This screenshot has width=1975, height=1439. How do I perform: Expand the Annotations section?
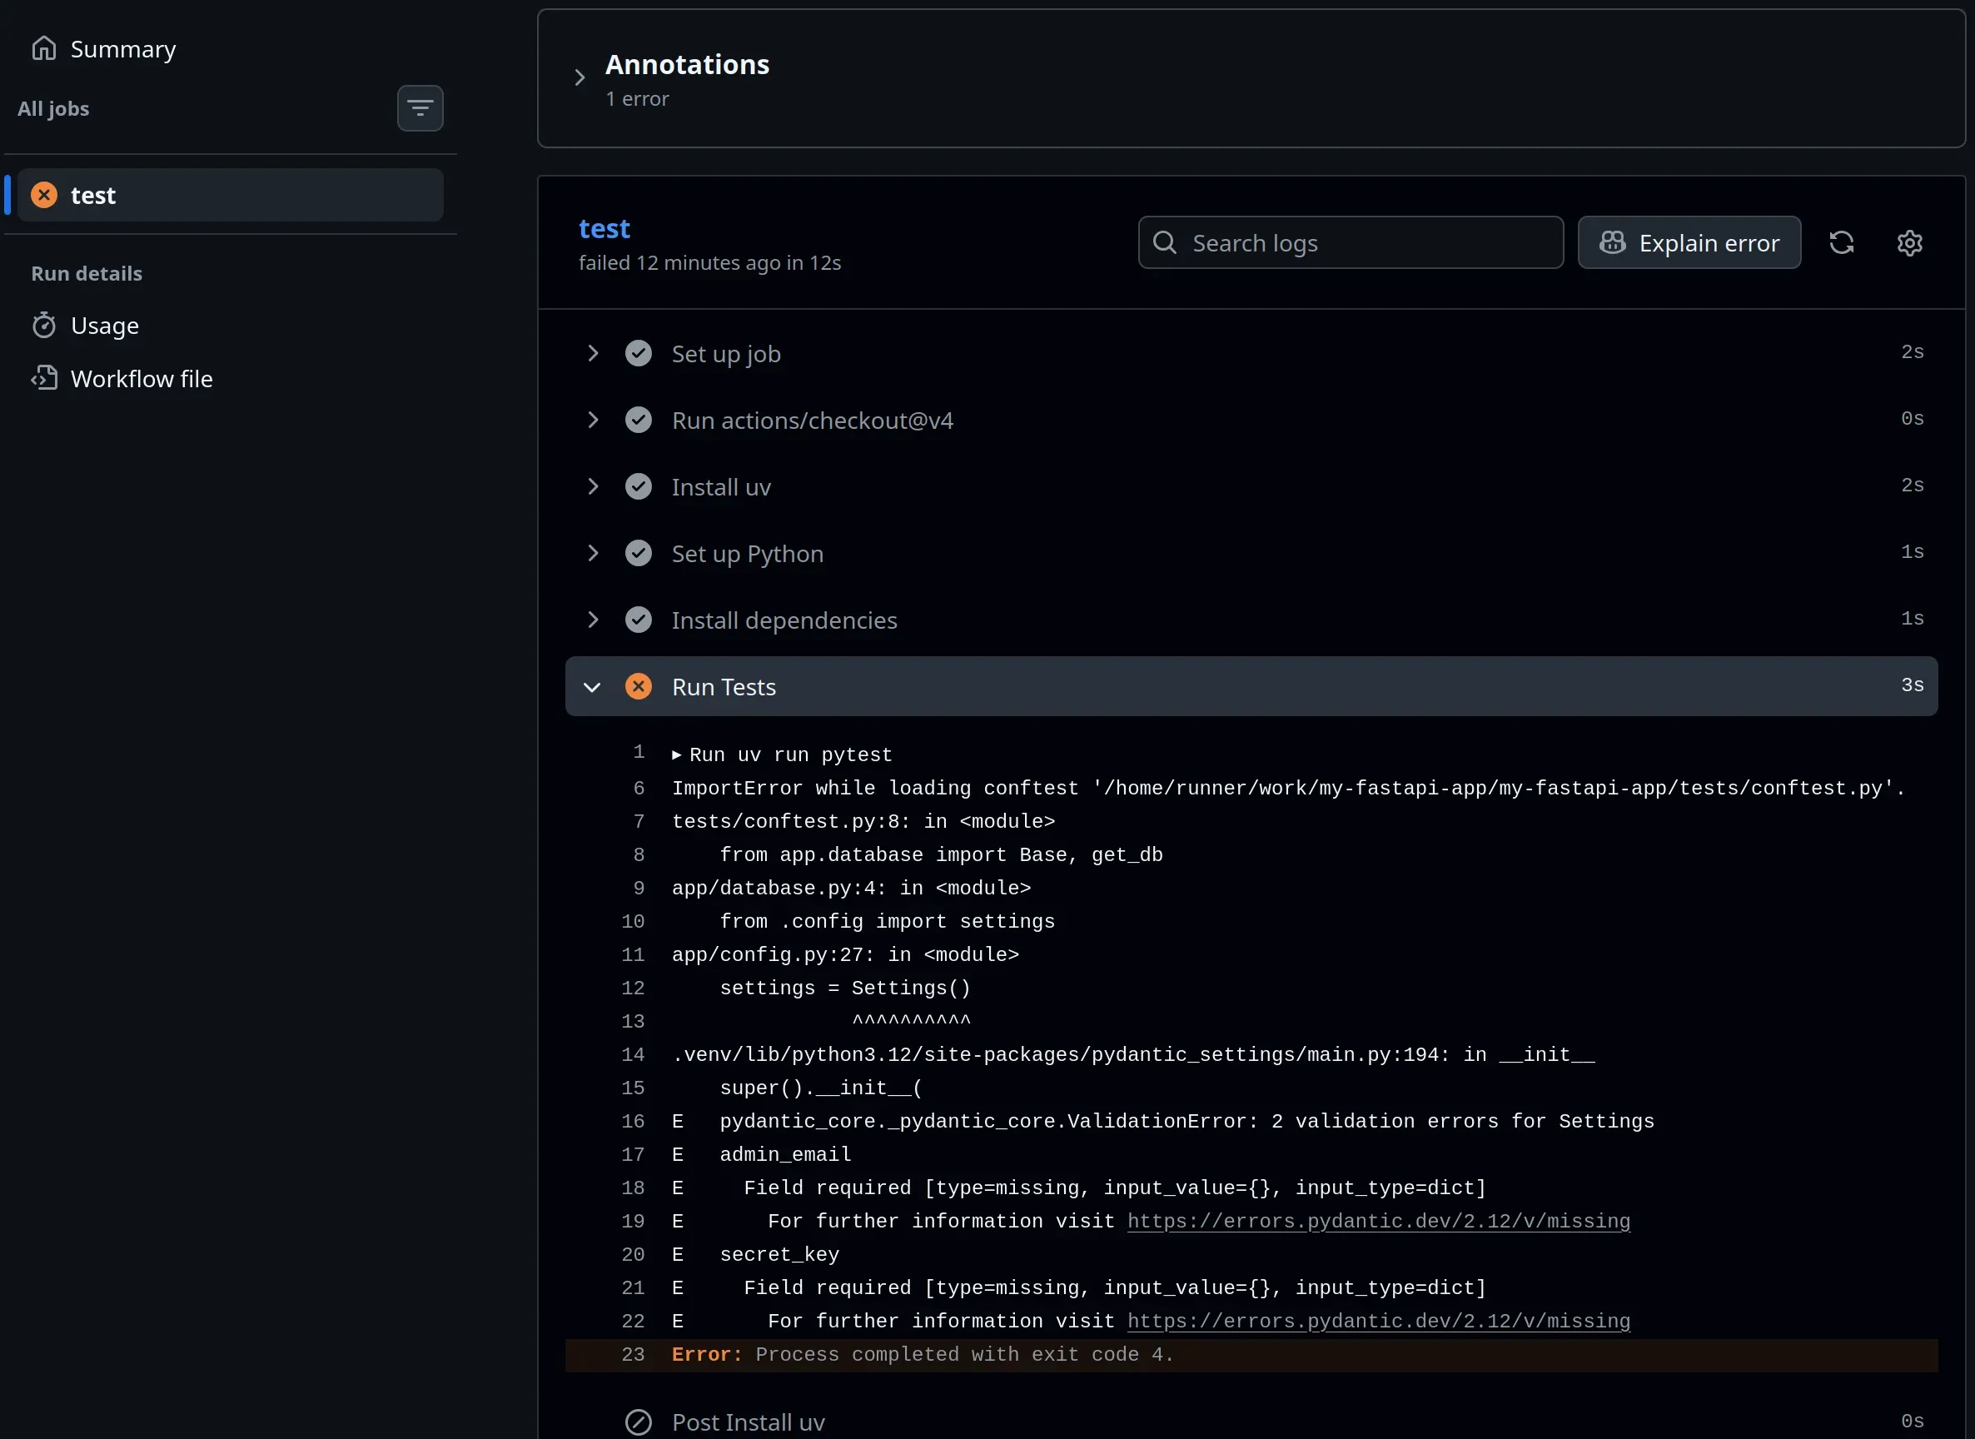579,77
